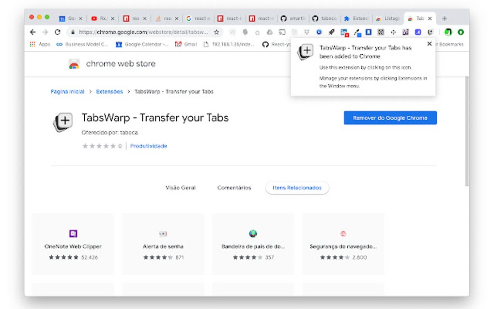Image resolution: width=494 pixels, height=309 pixels.
Task: Rate the extension by clicking a star
Action: pyautogui.click(x=97, y=146)
